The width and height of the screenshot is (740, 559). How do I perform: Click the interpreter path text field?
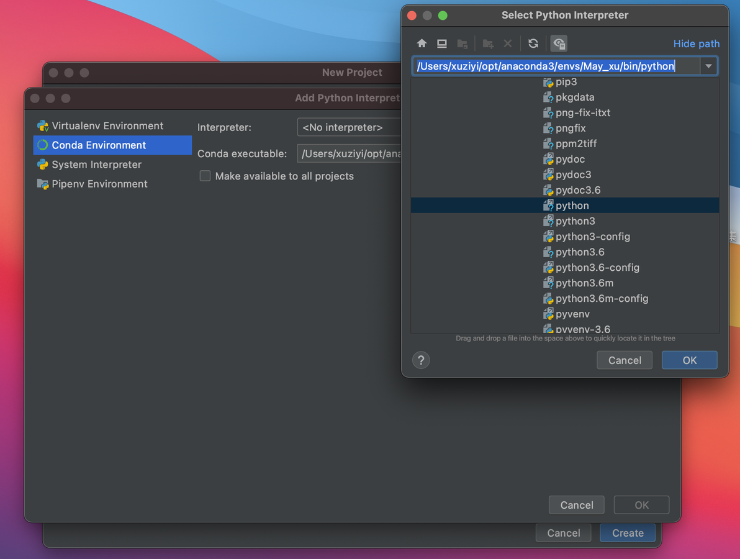(x=556, y=66)
